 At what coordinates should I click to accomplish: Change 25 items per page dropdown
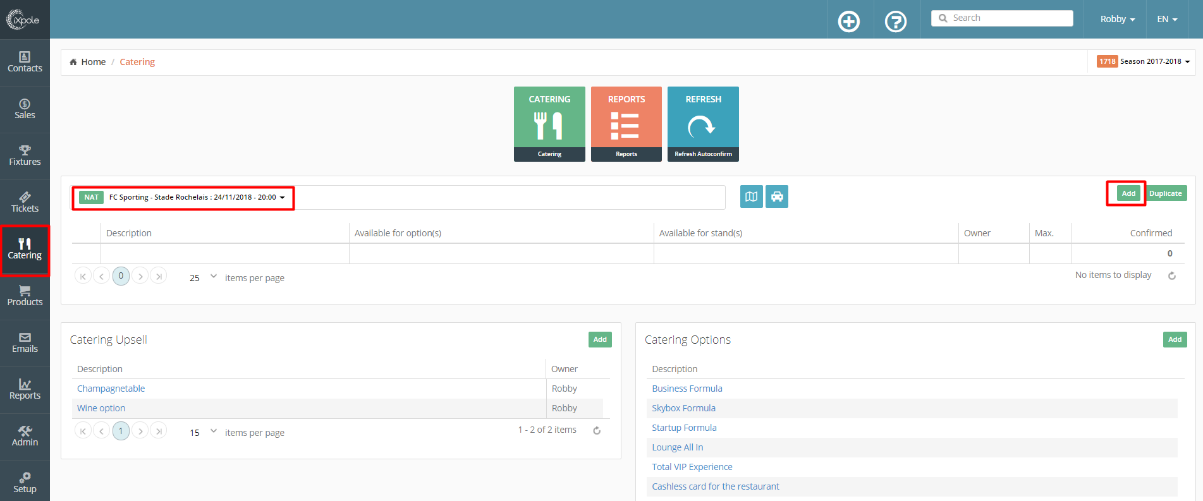click(x=202, y=277)
